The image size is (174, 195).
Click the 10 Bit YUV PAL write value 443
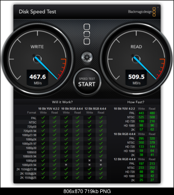coord(141,113)
